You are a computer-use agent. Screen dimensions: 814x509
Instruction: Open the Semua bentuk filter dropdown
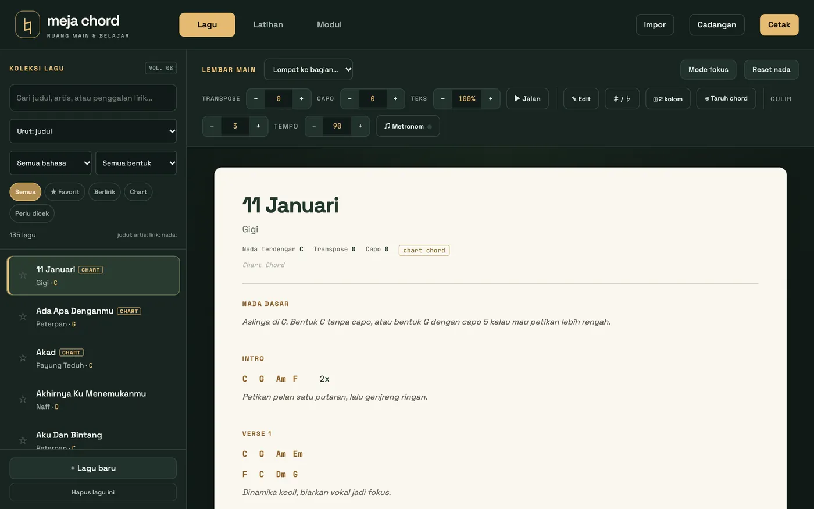pos(136,163)
